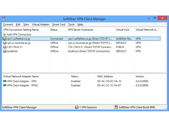The height and width of the screenshot is (127, 169).
Task: Click version 4.0.0.8996 of VPN adapter
Action: click(x=142, y=81)
